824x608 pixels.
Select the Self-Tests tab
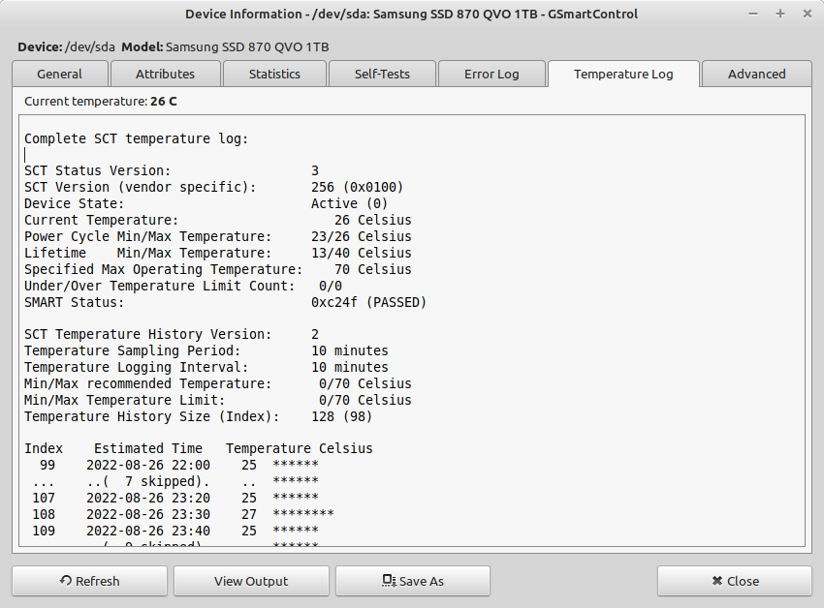[x=381, y=74]
